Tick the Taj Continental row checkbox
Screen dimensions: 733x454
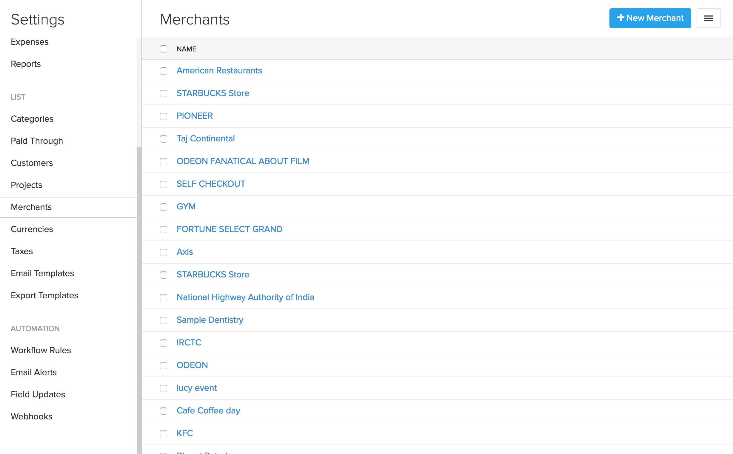click(164, 139)
